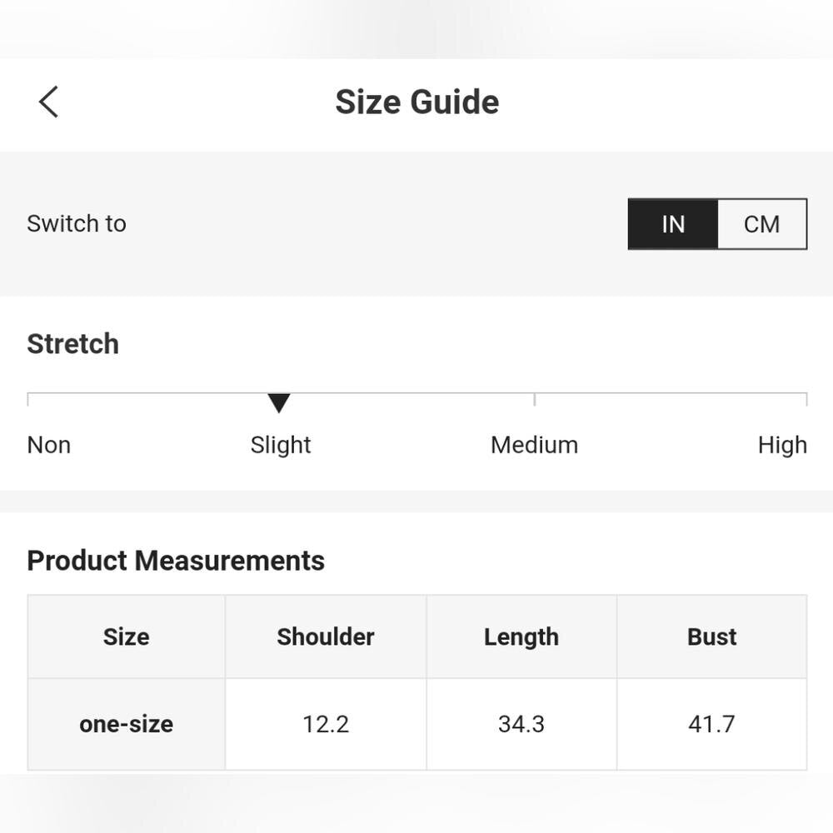Click the shoulder value 12.2

click(326, 724)
